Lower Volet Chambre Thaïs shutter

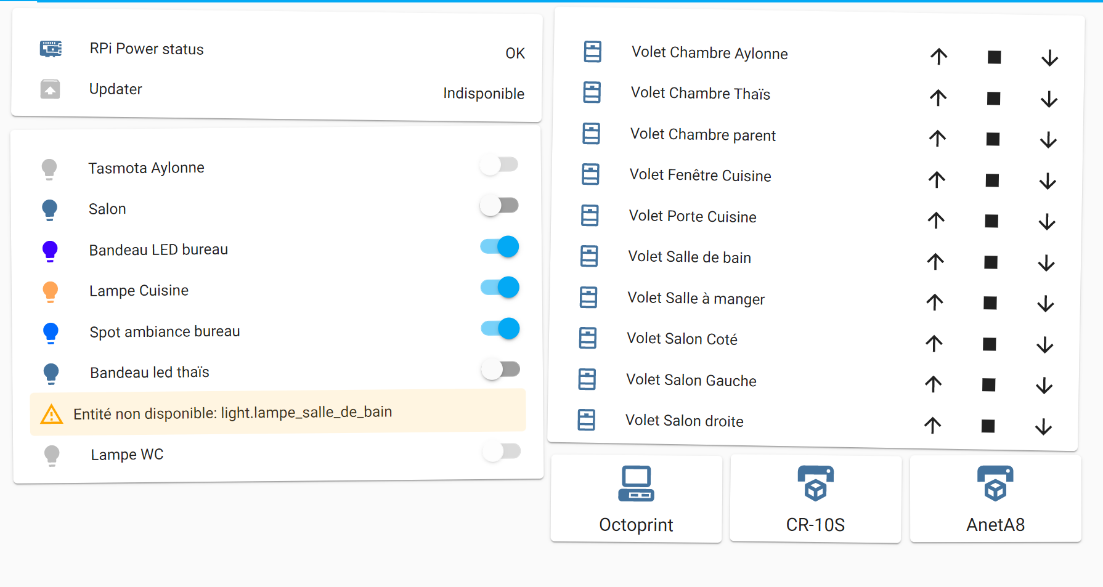coord(1049,99)
